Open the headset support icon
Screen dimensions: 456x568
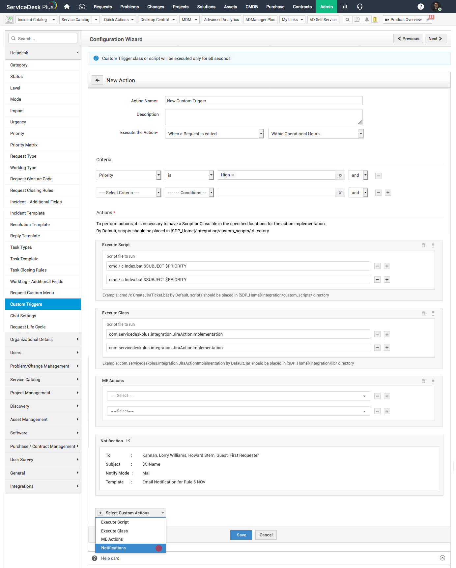click(x=359, y=7)
